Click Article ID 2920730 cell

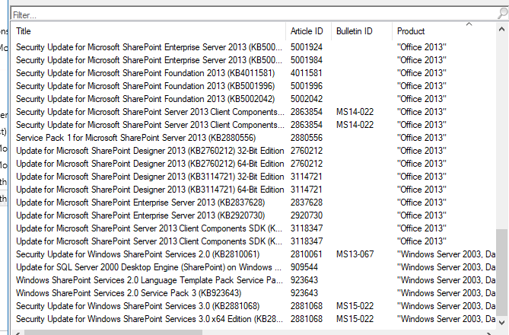click(307, 215)
